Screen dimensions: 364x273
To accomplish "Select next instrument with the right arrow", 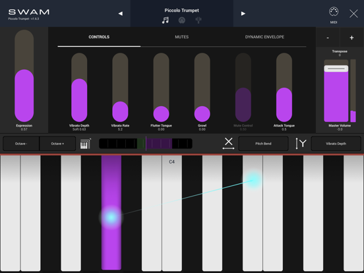I will pyautogui.click(x=243, y=13).
